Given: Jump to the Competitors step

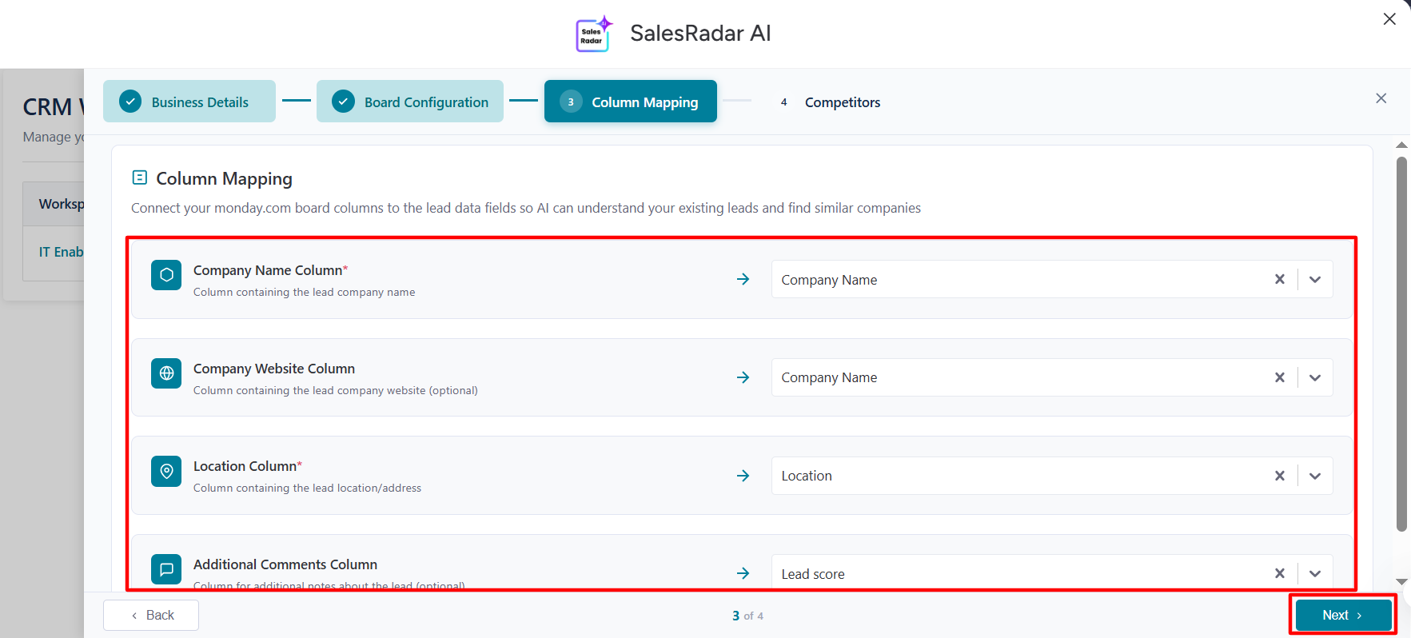Looking at the screenshot, I should tap(831, 102).
